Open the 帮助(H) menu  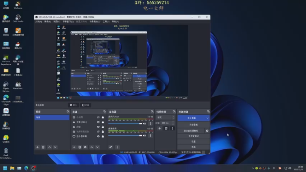coord(116,21)
